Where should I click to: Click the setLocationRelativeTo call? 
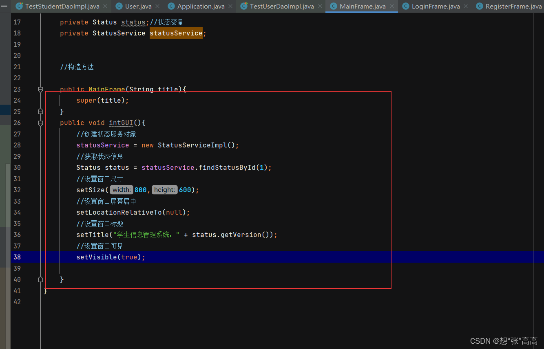(119, 212)
